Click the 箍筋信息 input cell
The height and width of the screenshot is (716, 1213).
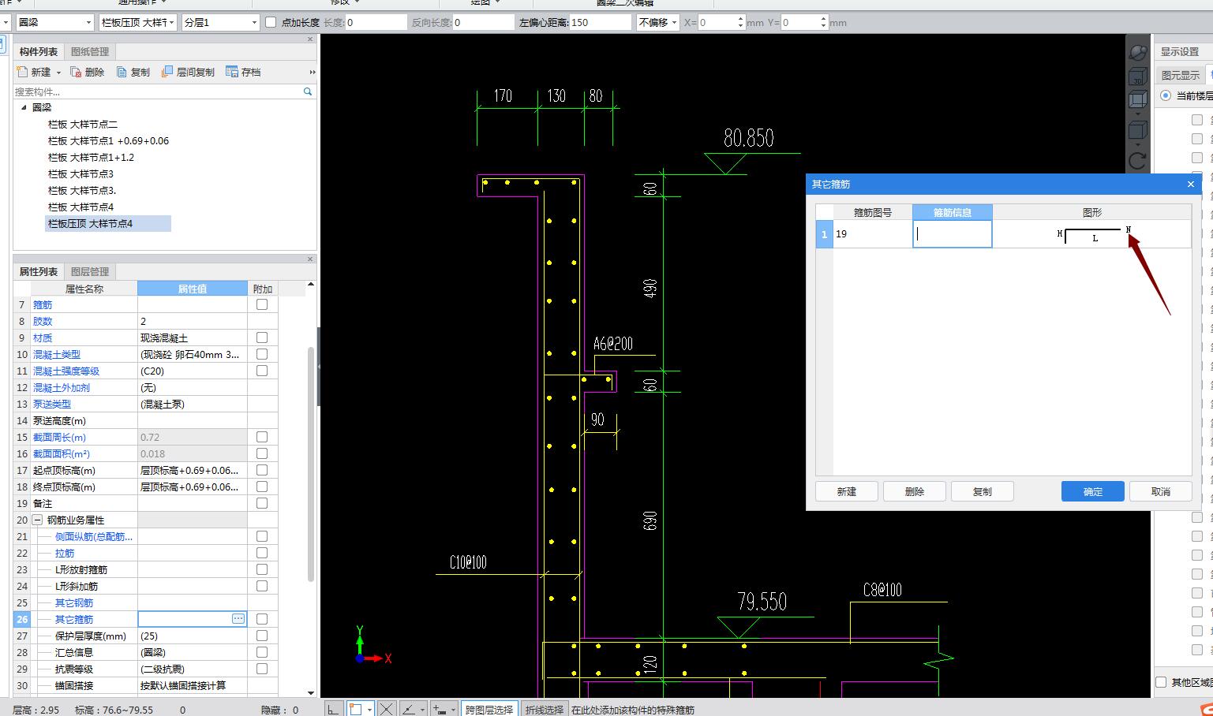point(952,234)
